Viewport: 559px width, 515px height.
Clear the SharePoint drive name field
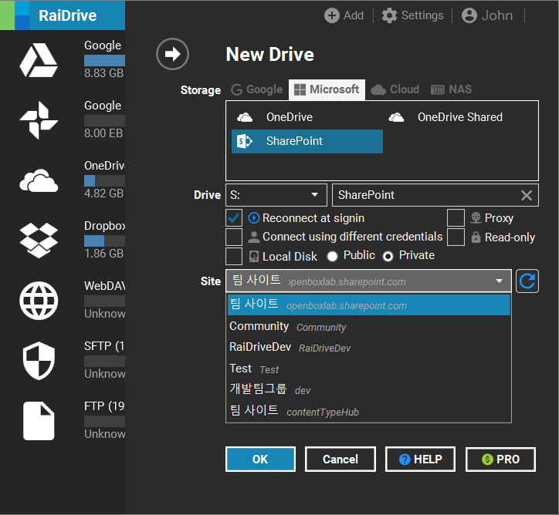pyautogui.click(x=527, y=195)
